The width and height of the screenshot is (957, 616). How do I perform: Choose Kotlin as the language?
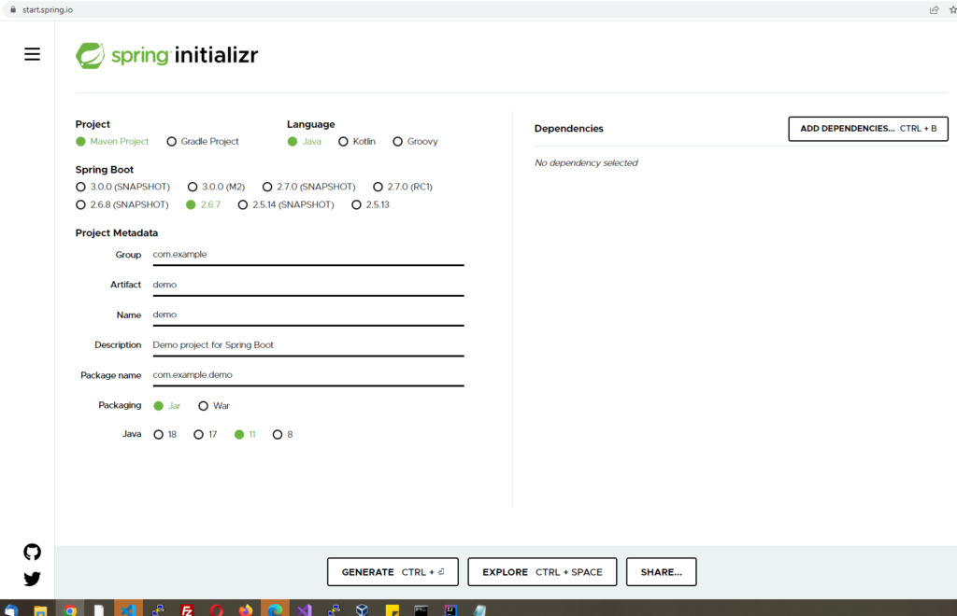click(344, 142)
